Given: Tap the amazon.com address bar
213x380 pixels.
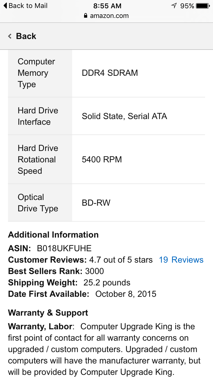Looking at the screenshot, I should 106,16.
